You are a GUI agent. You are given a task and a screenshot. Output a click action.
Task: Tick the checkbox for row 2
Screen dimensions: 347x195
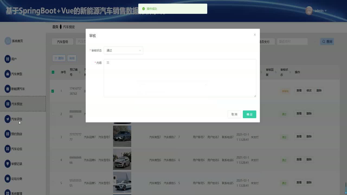pyautogui.click(x=53, y=114)
